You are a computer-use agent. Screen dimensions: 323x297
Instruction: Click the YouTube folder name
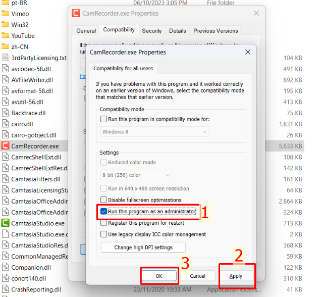23,36
